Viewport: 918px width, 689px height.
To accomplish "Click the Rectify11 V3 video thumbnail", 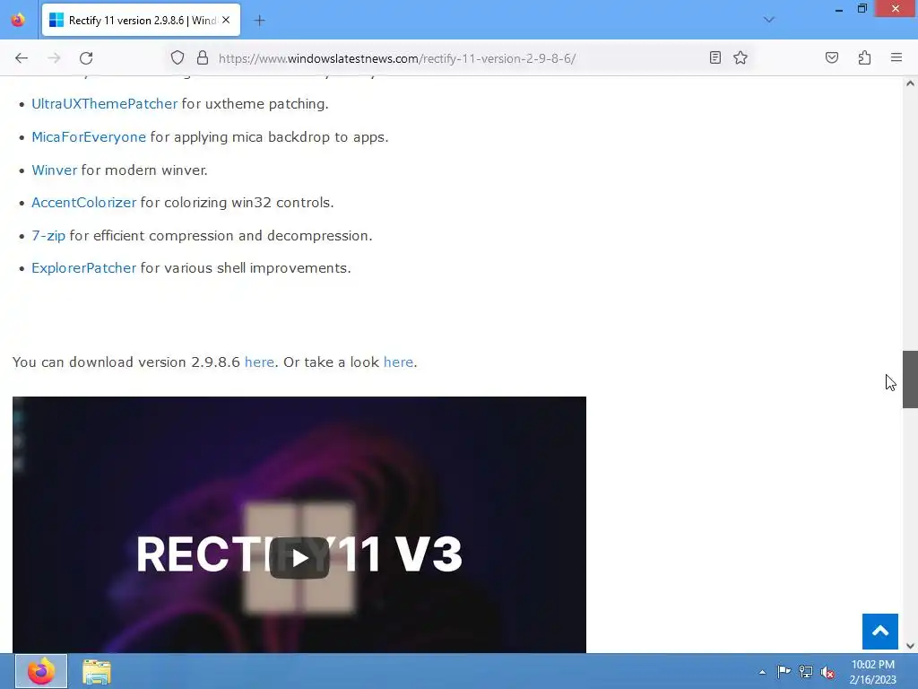I will 299,524.
